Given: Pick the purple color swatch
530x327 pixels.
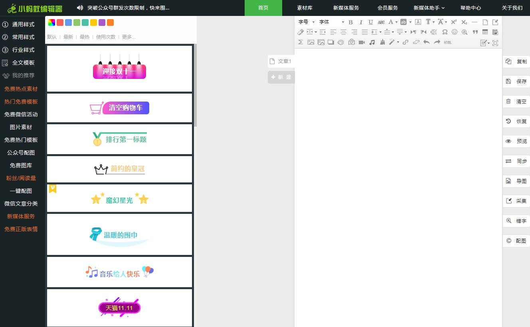Looking at the screenshot, I should pos(102,23).
